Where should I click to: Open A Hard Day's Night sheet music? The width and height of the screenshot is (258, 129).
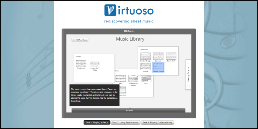(x=95, y=63)
